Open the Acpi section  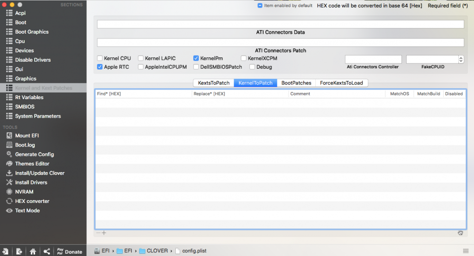pos(20,13)
